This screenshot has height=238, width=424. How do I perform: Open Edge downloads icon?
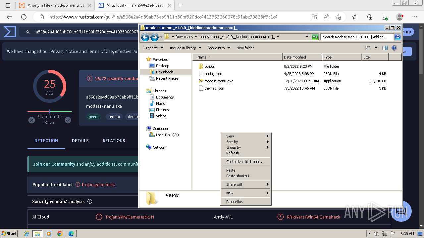385,17
